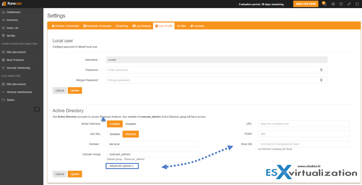Open notifications bell icon

pyautogui.click(x=325, y=4)
